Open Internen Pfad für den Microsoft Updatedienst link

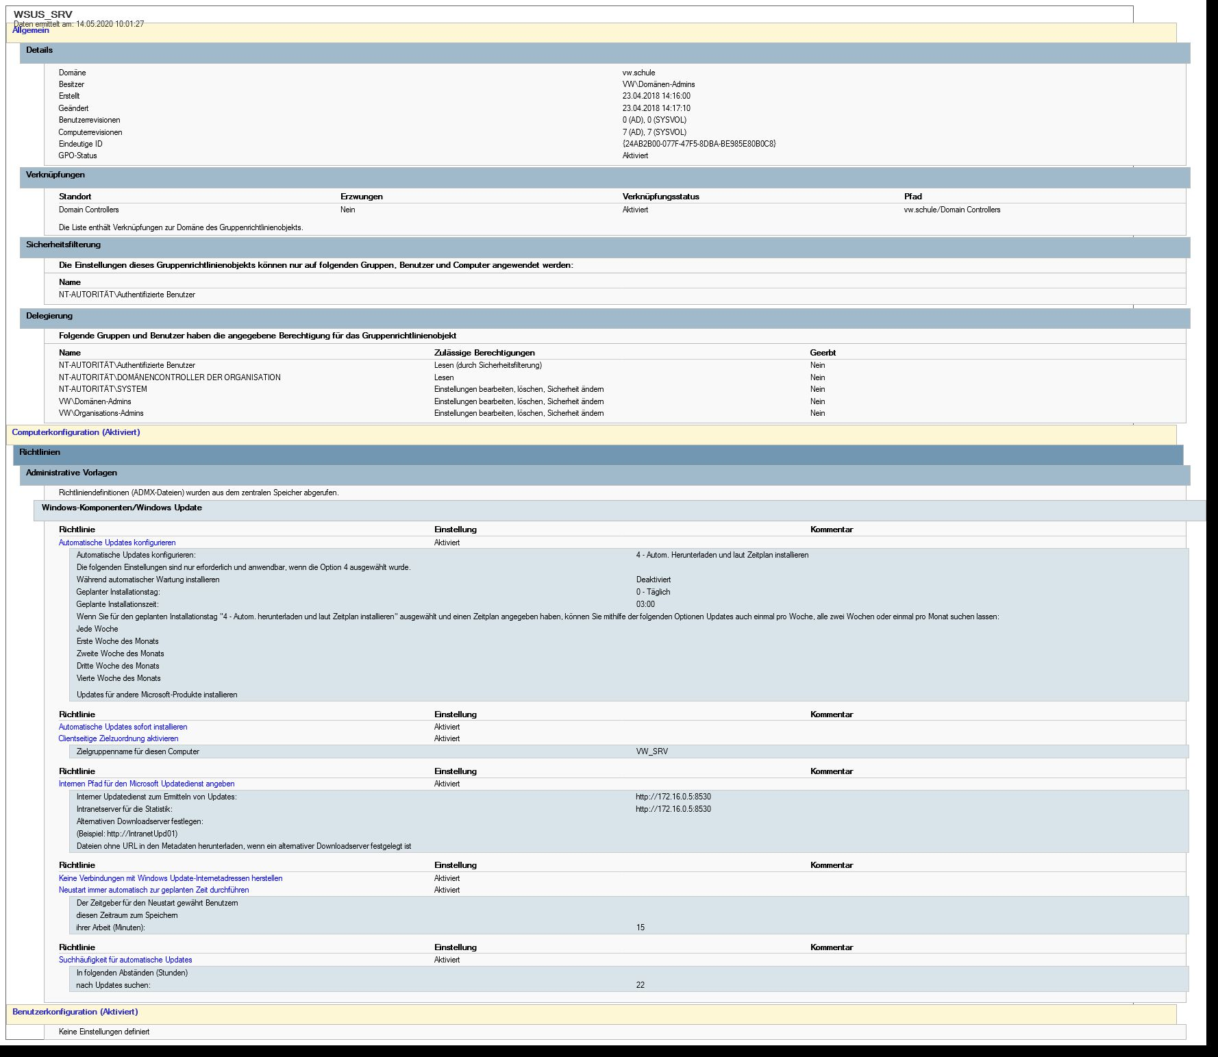pyautogui.click(x=147, y=784)
